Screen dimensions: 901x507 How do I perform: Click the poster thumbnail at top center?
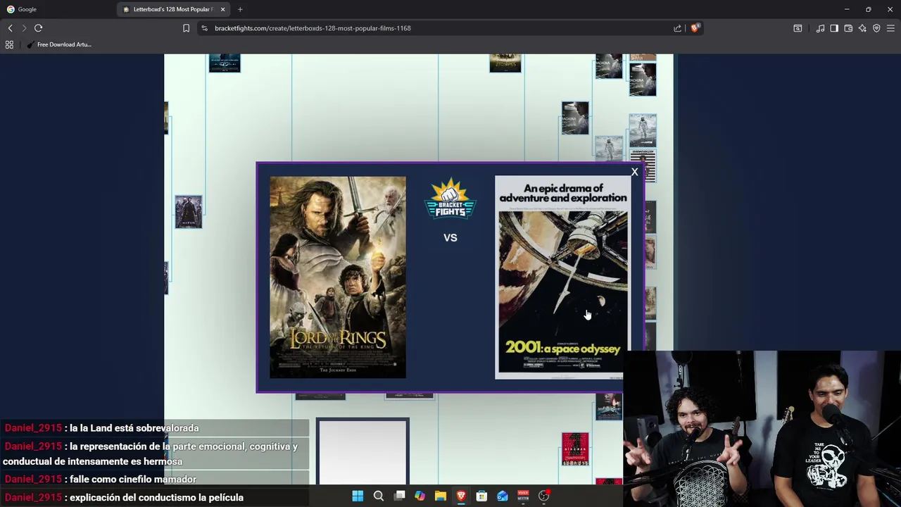pos(505,63)
